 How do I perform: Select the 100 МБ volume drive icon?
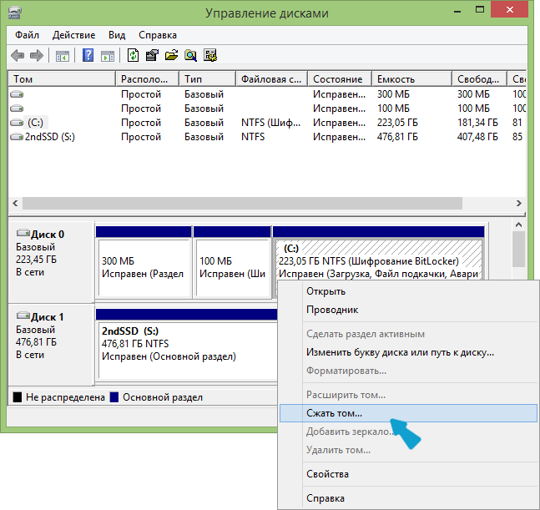[17, 109]
